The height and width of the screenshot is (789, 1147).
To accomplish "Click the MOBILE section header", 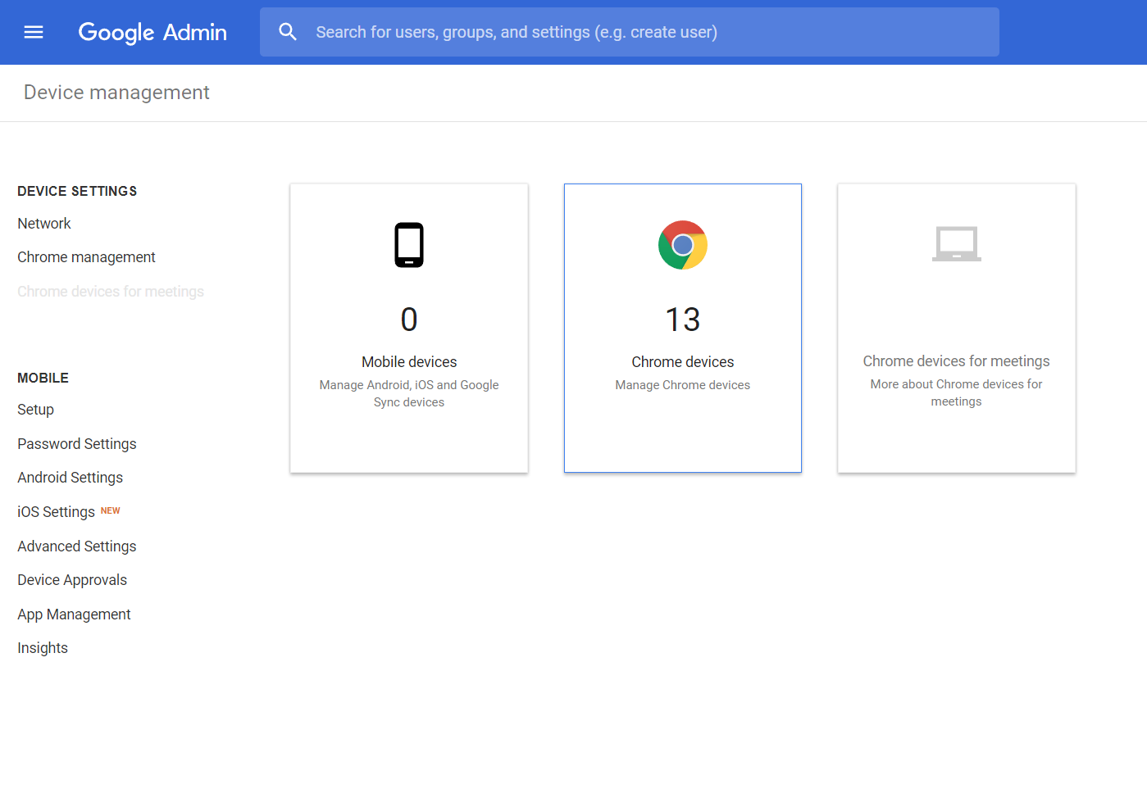I will pos(43,378).
